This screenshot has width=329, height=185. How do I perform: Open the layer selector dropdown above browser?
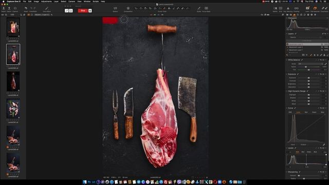[x=42, y=15]
